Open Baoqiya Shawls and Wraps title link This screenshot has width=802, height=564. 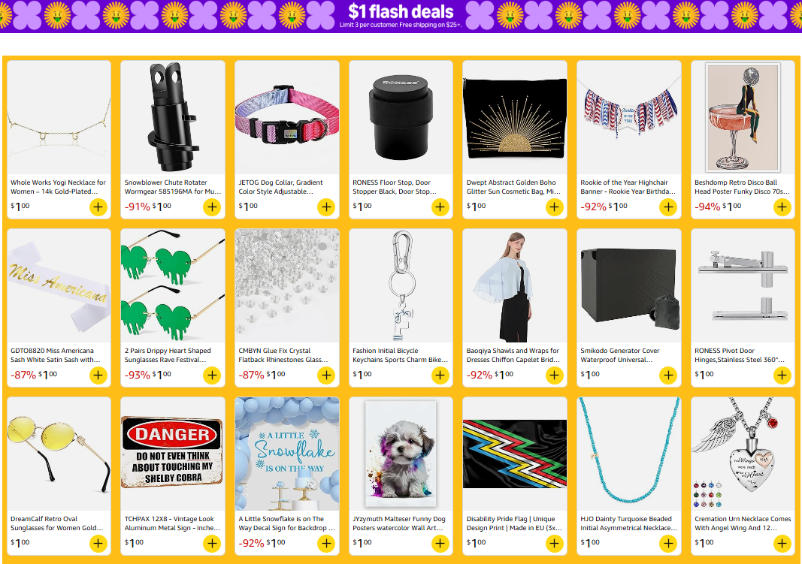point(513,355)
